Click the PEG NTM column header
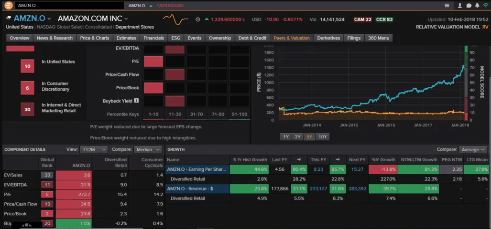 click(x=451, y=159)
